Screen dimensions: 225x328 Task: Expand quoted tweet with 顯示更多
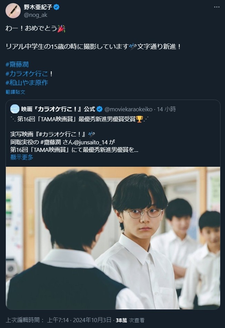click(x=22, y=157)
